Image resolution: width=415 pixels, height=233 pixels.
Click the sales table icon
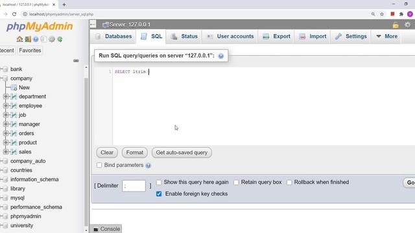14,152
